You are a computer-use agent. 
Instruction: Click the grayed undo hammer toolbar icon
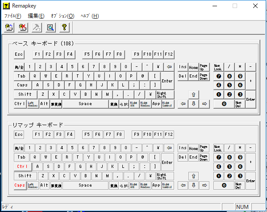click(37, 27)
